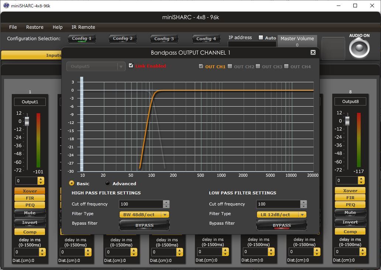Open FIR settings for Output8
This screenshot has width=381, height=270.
(x=350, y=198)
